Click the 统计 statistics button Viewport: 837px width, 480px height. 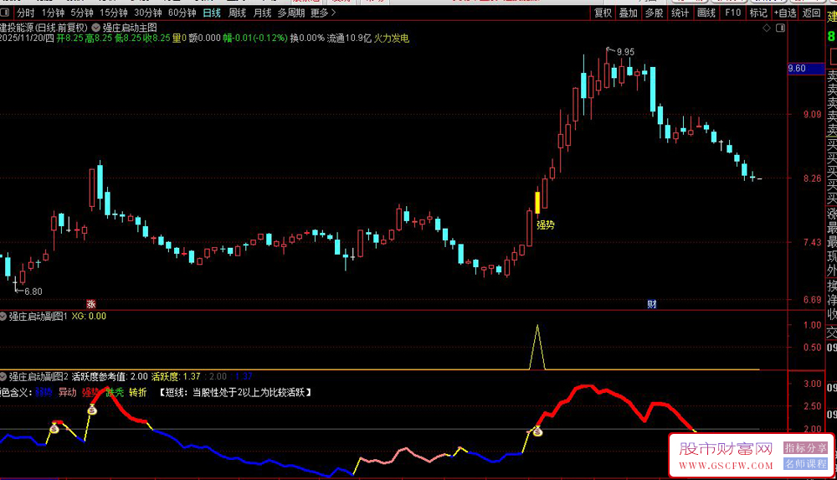680,13
